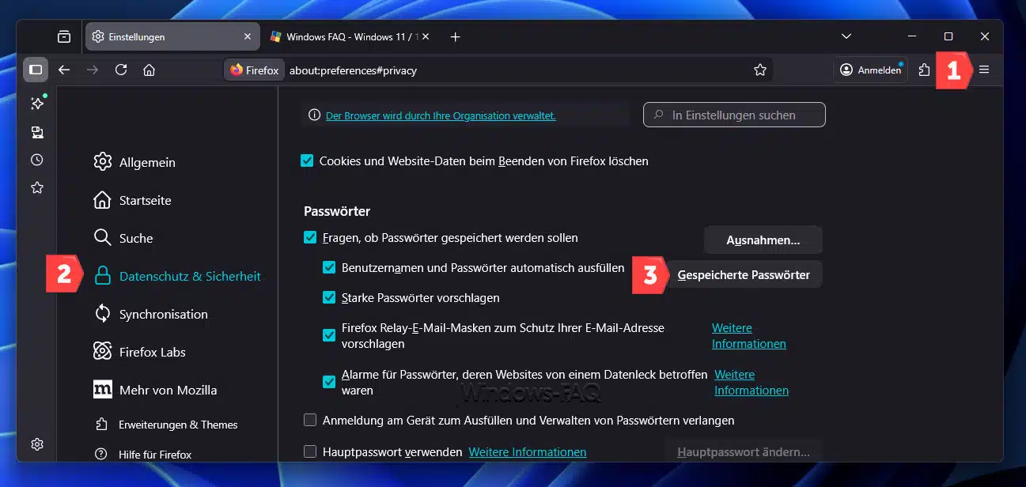This screenshot has height=487, width=1026.
Task: Open the Bookmarks star in the sidebar
Action: [x=36, y=187]
